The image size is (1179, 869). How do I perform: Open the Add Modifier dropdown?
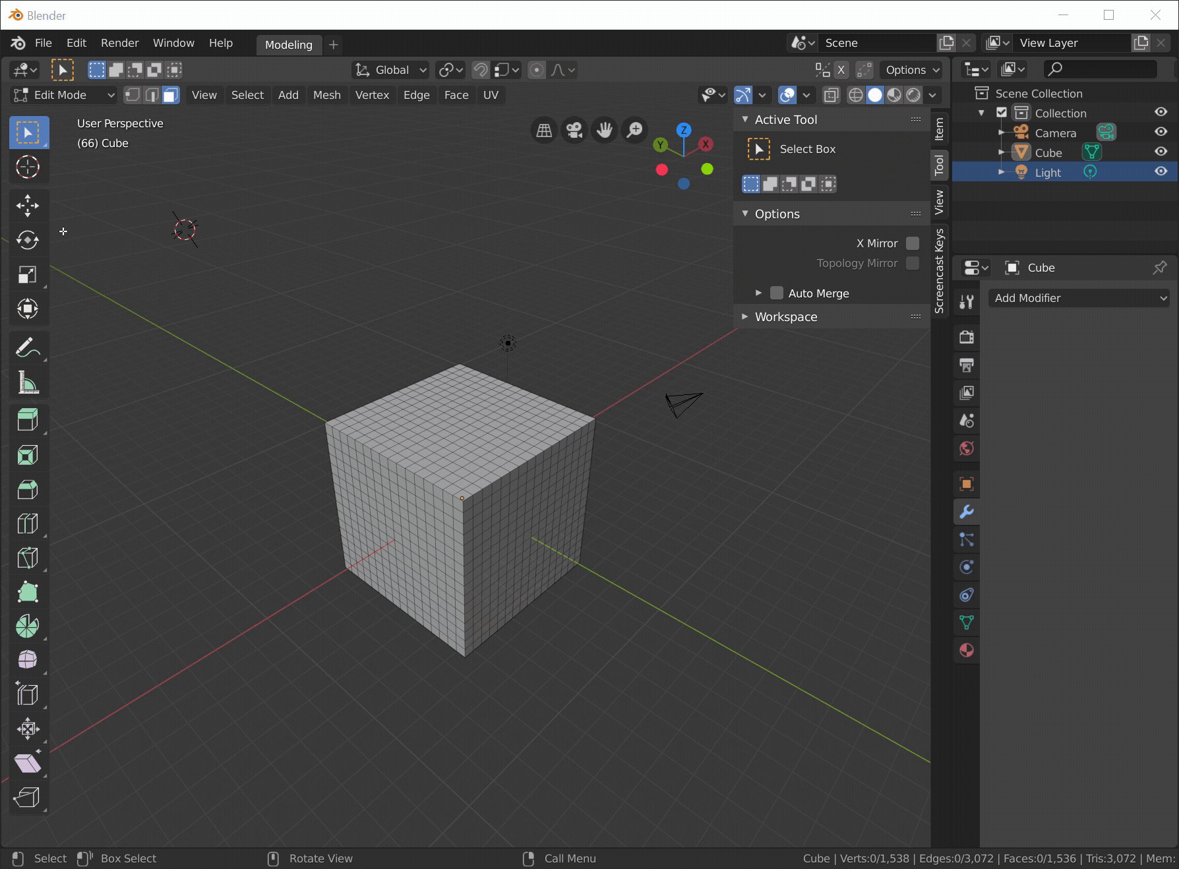tap(1079, 298)
